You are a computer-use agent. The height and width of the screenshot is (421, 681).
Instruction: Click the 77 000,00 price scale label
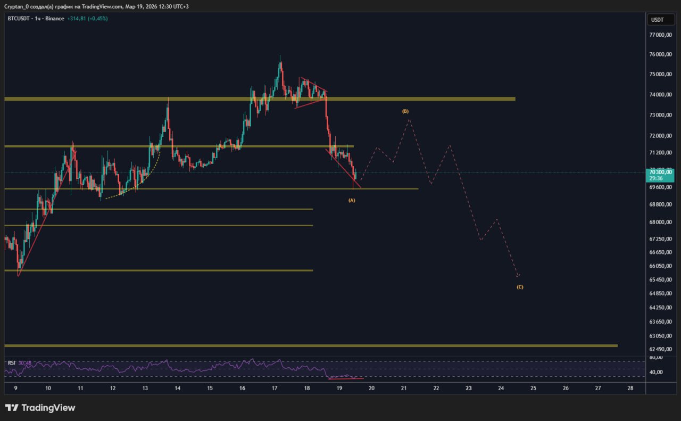point(660,35)
